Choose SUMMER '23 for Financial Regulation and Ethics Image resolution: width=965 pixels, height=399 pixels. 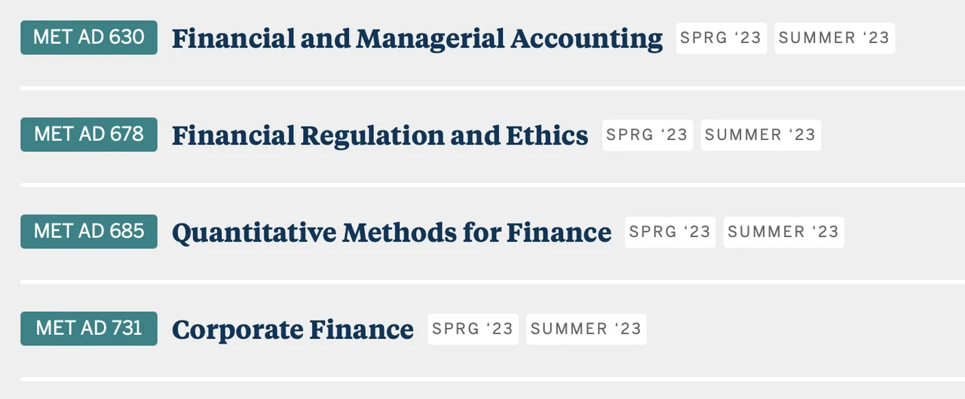point(761,136)
